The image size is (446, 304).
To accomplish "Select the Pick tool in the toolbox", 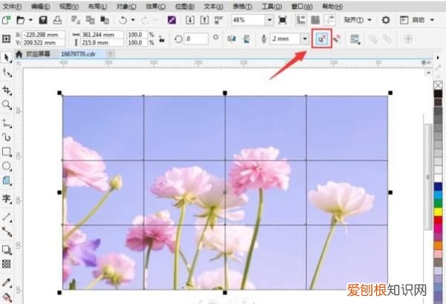I will [6, 58].
